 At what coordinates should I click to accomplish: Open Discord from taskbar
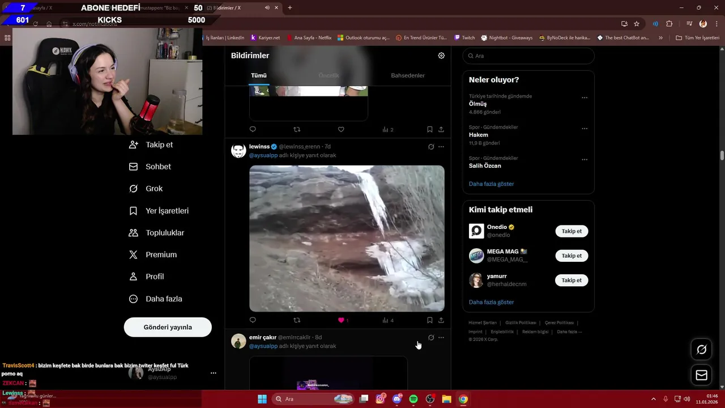point(397,399)
